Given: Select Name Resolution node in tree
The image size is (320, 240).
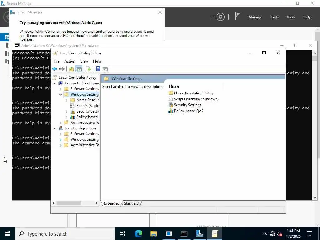Looking at the screenshot, I should tap(87, 100).
